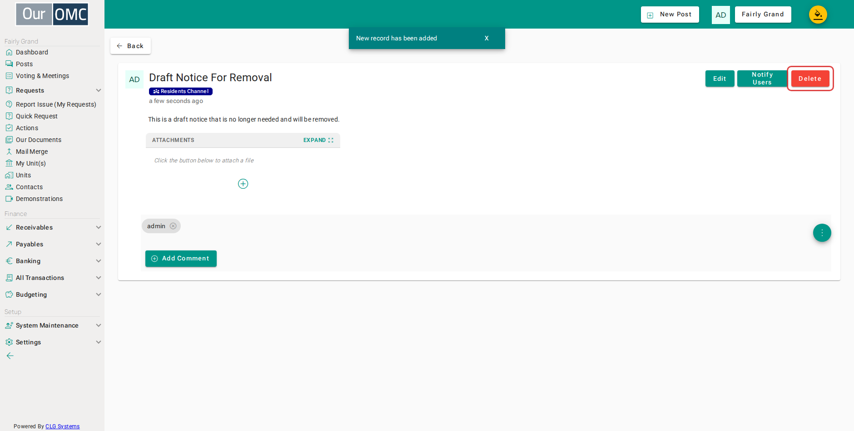
Task: Click the Mail Merge icon in sidebar
Action: tap(9, 152)
